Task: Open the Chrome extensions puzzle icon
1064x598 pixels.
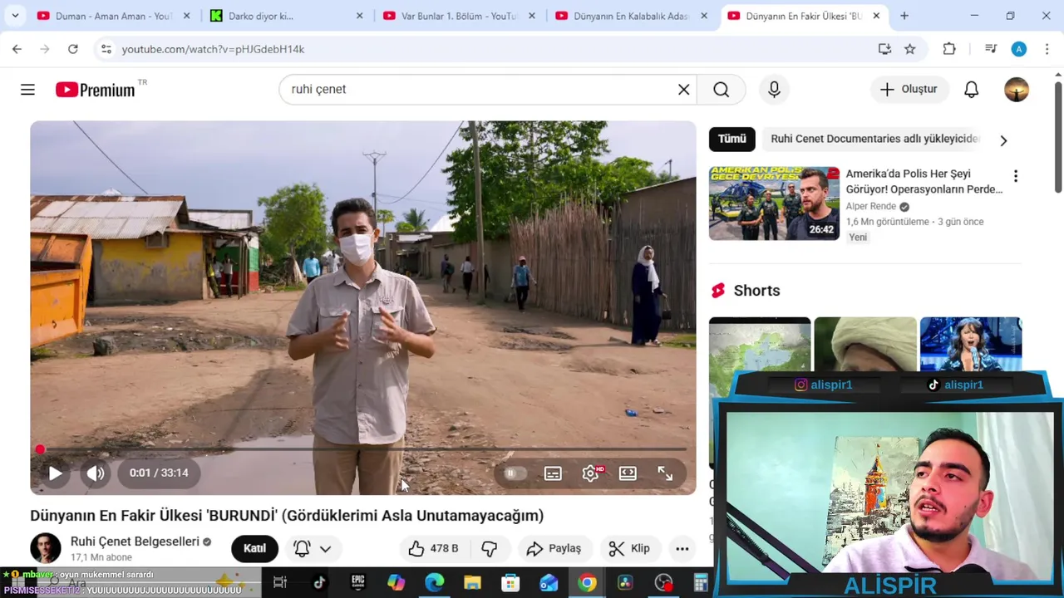Action: pyautogui.click(x=948, y=49)
